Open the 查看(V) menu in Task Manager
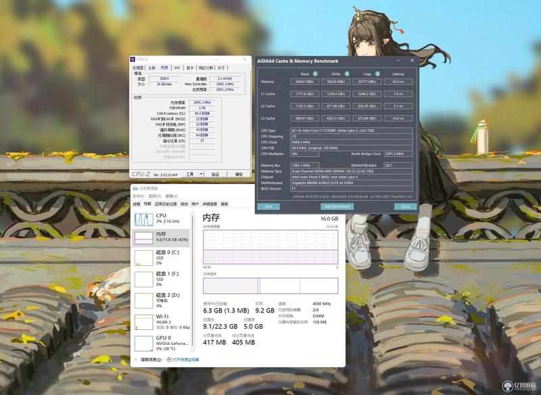This screenshot has height=395, width=541. 172,196
